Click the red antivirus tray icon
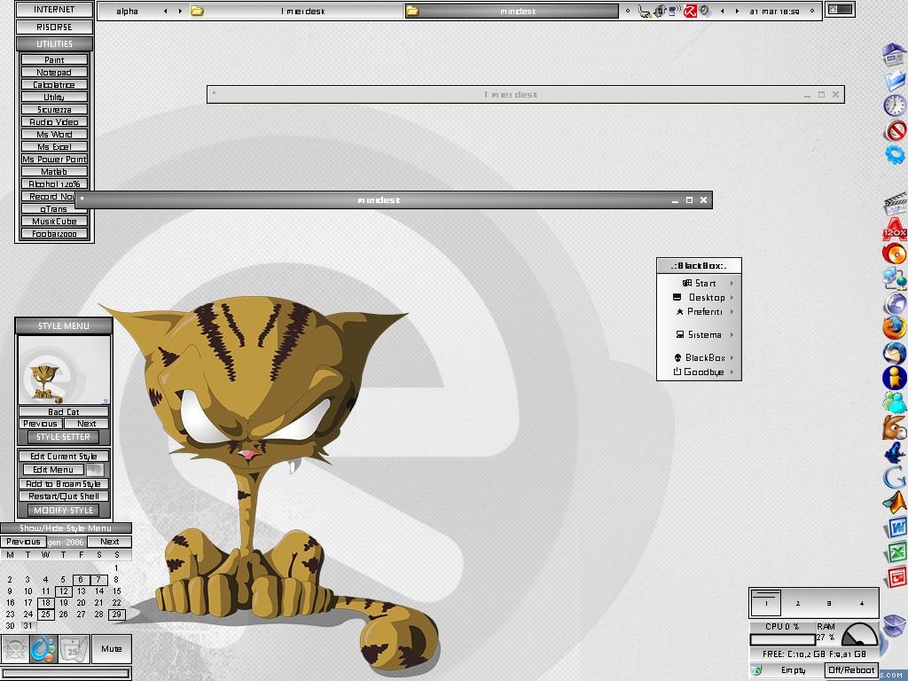The height and width of the screenshot is (681, 908). coord(690,11)
